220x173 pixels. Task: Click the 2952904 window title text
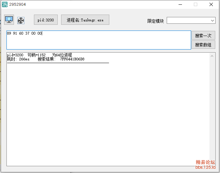pos(17,4)
